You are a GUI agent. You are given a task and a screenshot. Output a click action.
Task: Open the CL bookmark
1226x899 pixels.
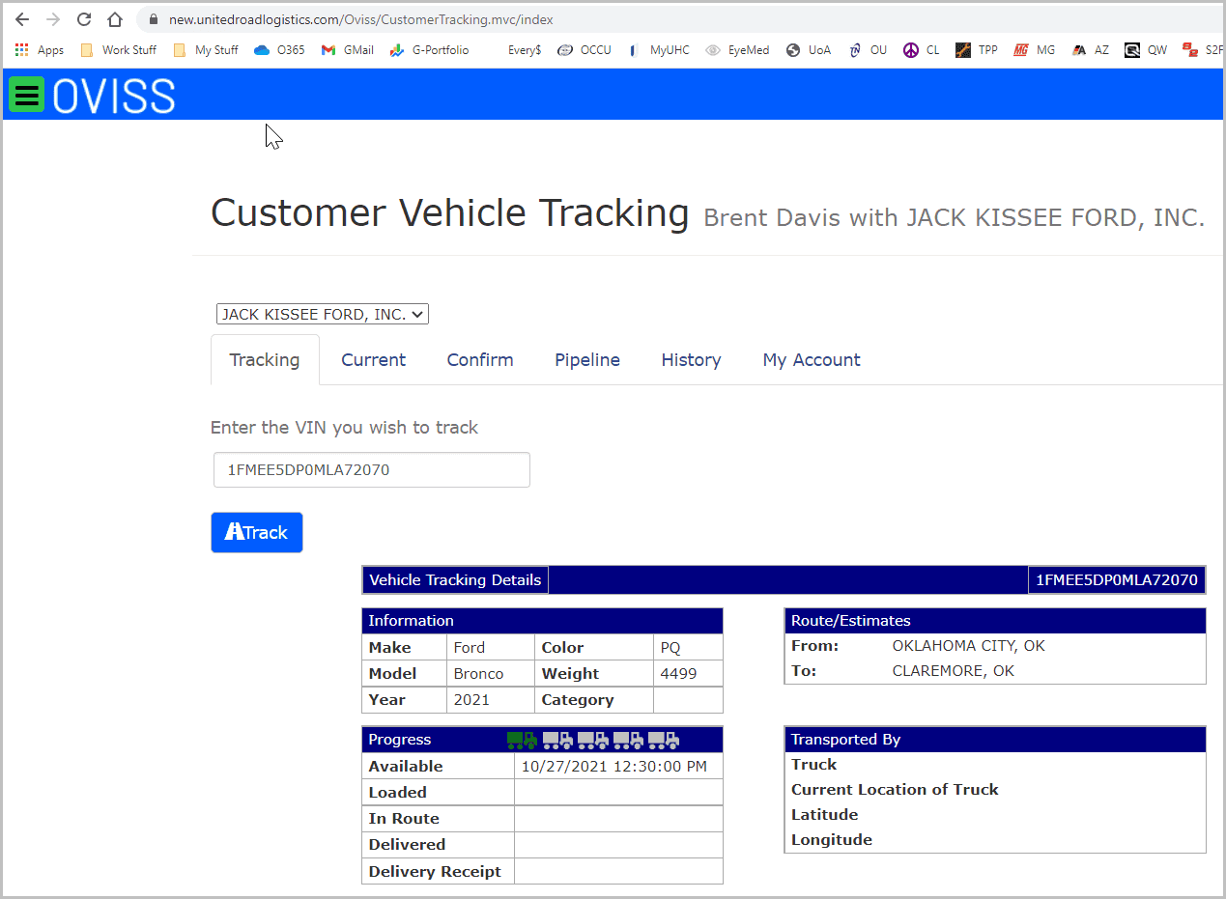coord(922,50)
